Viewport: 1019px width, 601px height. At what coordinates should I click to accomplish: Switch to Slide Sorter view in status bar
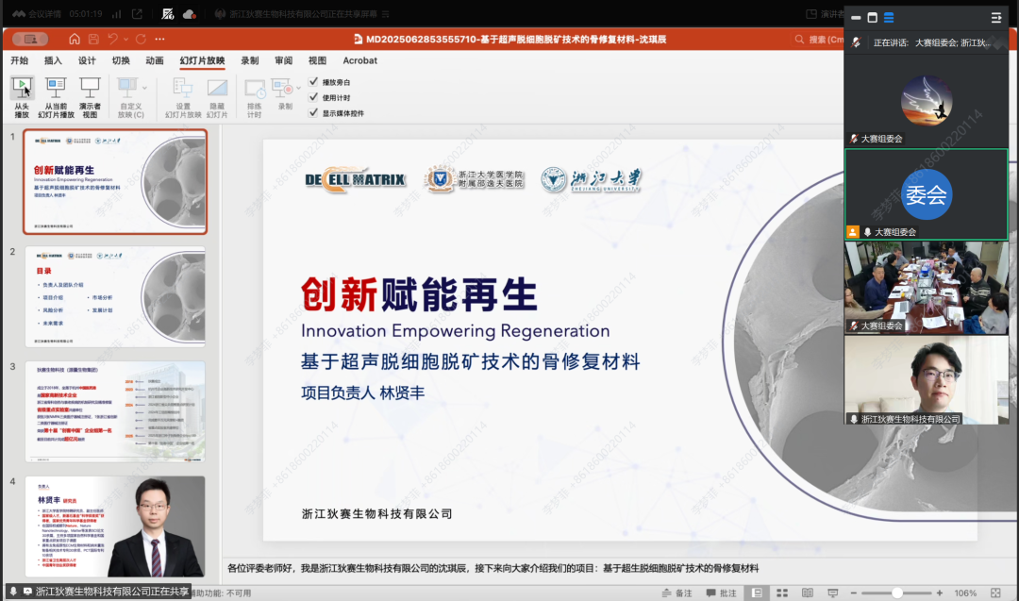(782, 593)
